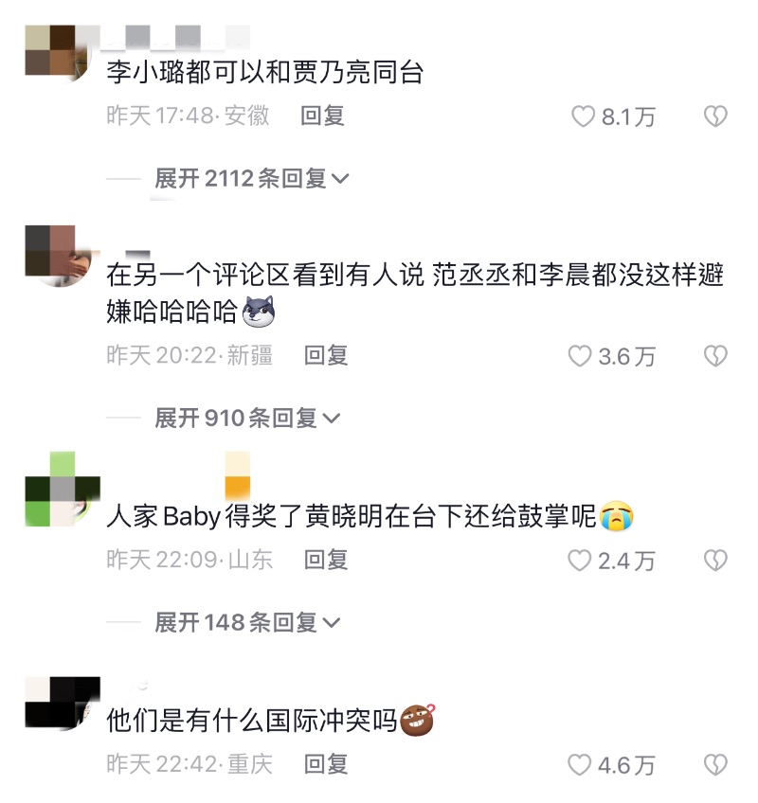This screenshot has width=758, height=803.
Task: Select the comment text 他们是有什么国际冲突吗
Action: tap(252, 721)
